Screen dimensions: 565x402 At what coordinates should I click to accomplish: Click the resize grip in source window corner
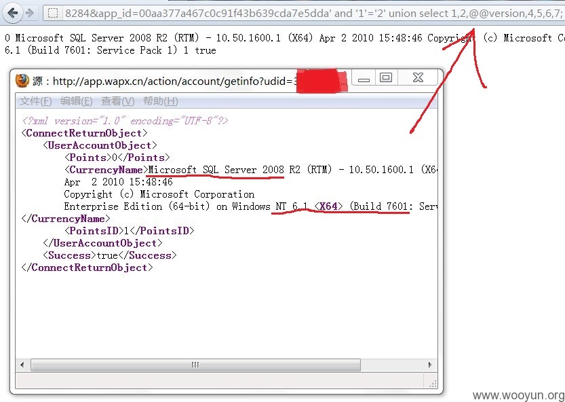pos(433,384)
